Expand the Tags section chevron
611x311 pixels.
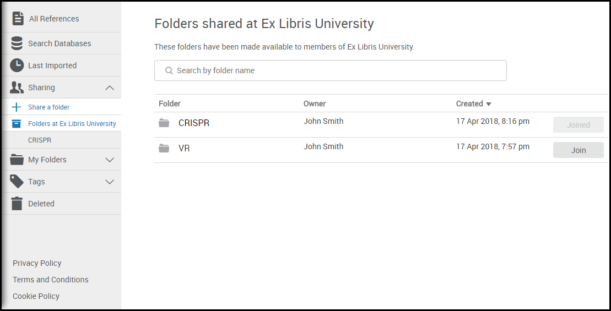[x=110, y=182]
